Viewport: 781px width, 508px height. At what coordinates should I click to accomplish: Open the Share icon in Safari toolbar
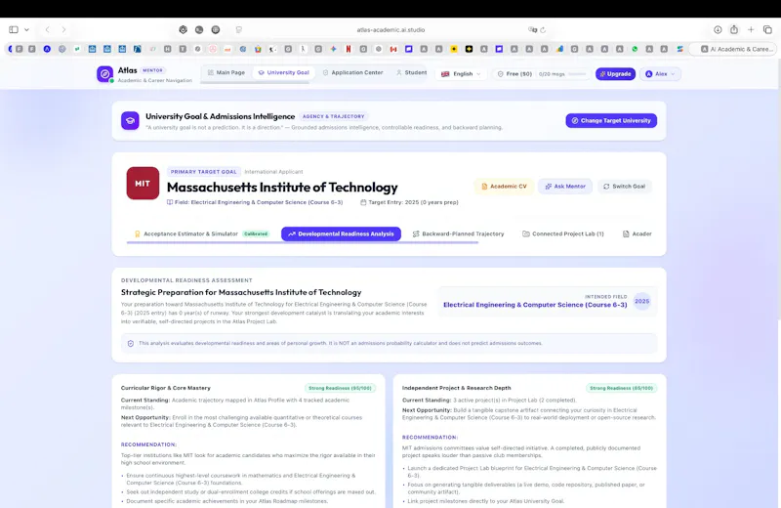pyautogui.click(x=734, y=30)
